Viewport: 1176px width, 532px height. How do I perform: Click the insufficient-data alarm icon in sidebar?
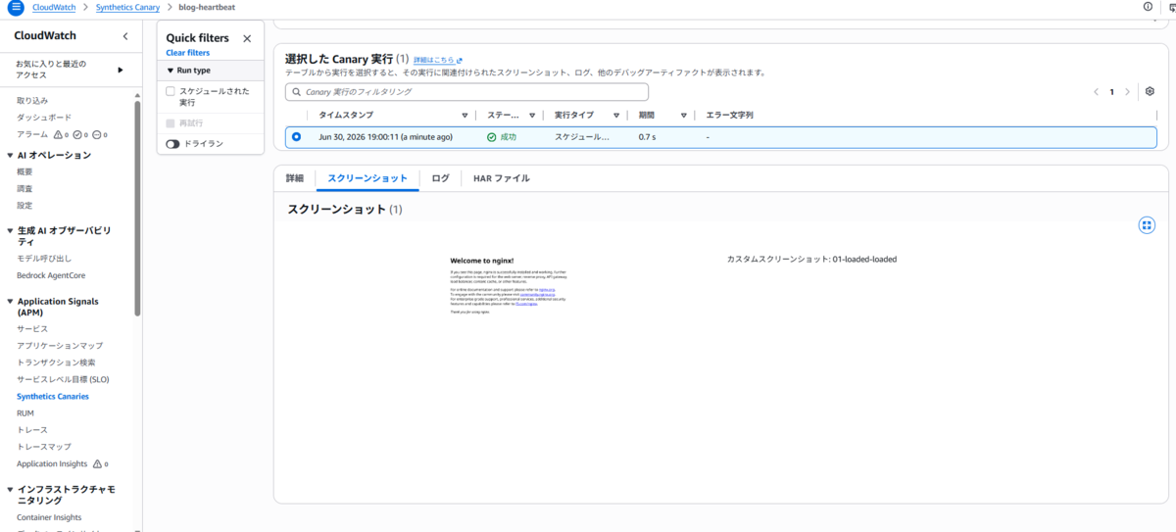97,134
